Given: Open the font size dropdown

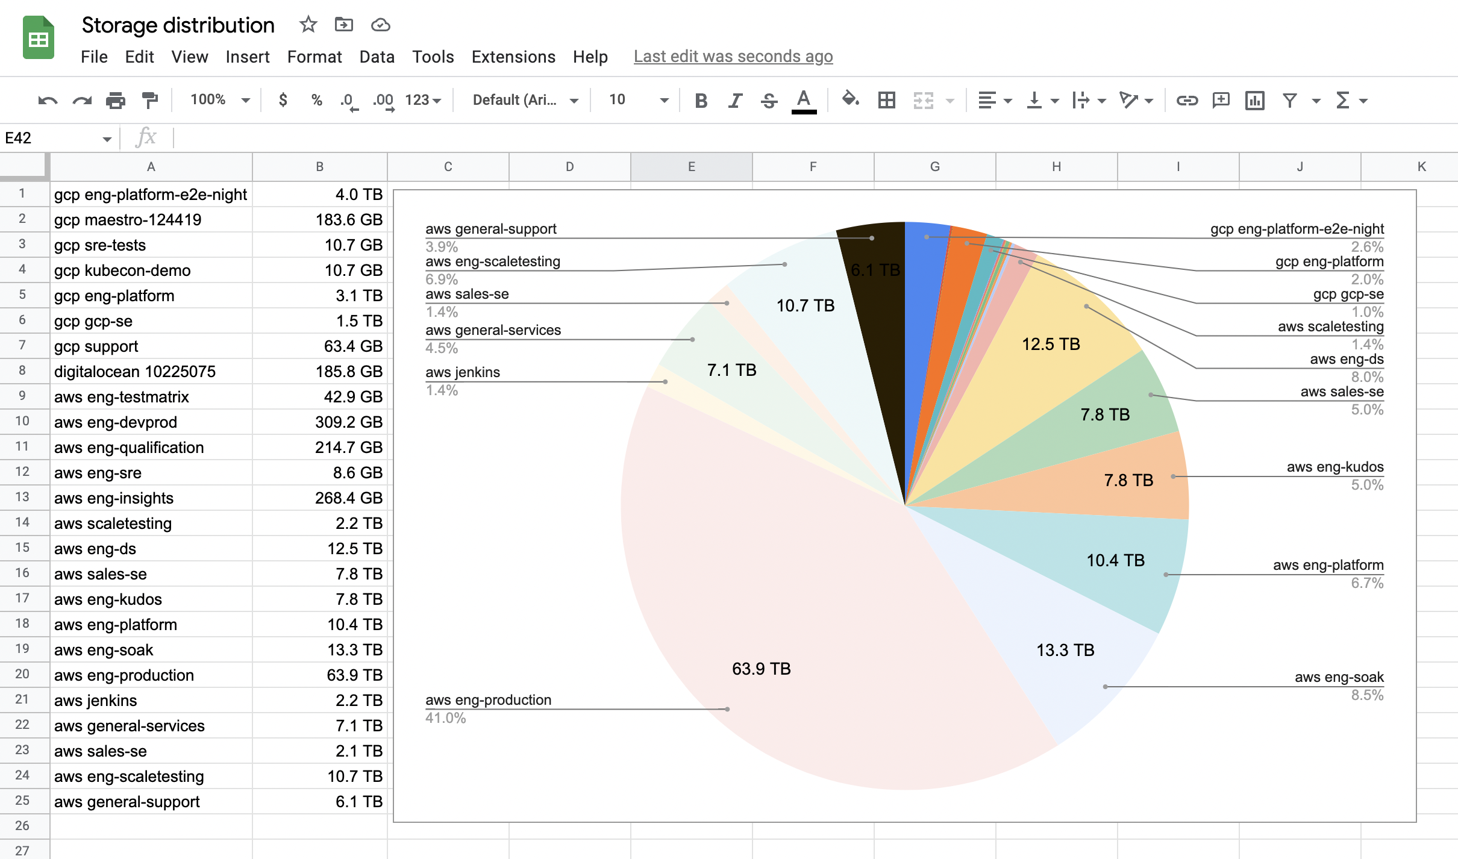Looking at the screenshot, I should (x=639, y=99).
